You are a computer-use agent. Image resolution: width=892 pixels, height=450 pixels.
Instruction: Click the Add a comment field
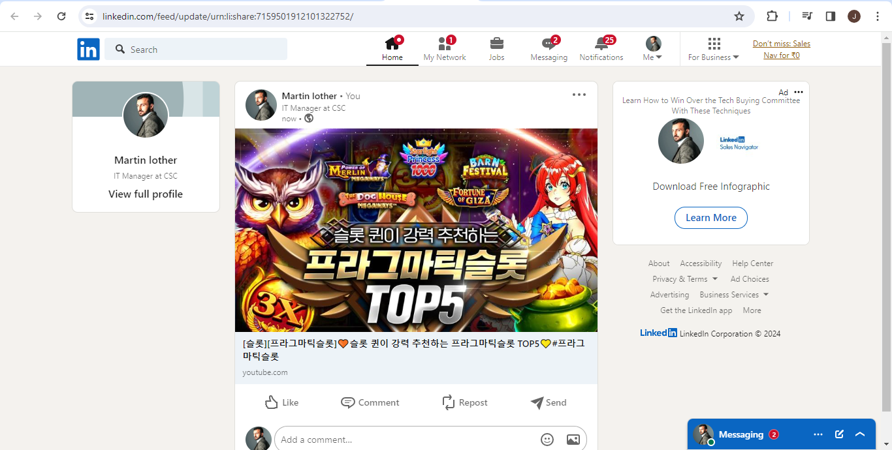(x=405, y=440)
